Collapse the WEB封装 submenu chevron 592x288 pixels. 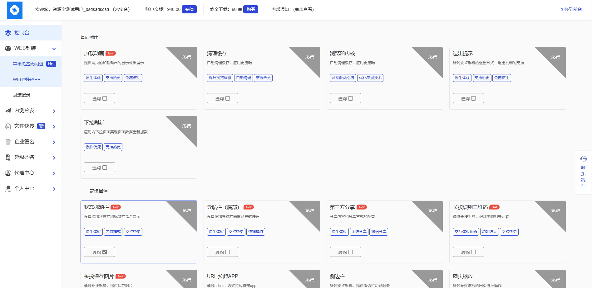click(x=54, y=49)
